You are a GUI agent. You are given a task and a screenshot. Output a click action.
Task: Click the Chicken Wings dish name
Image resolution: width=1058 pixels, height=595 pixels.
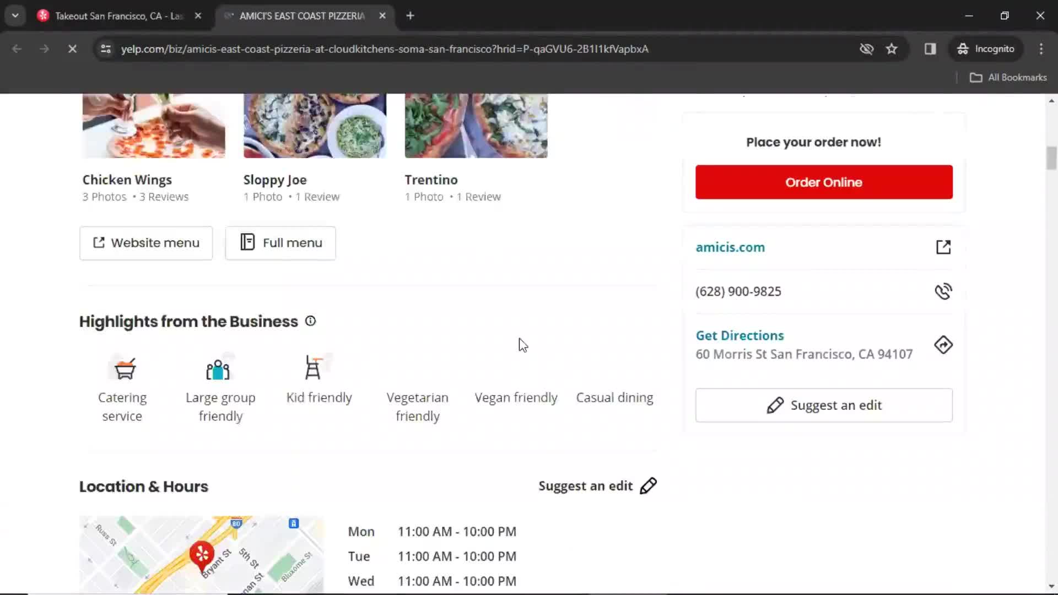[x=127, y=180]
